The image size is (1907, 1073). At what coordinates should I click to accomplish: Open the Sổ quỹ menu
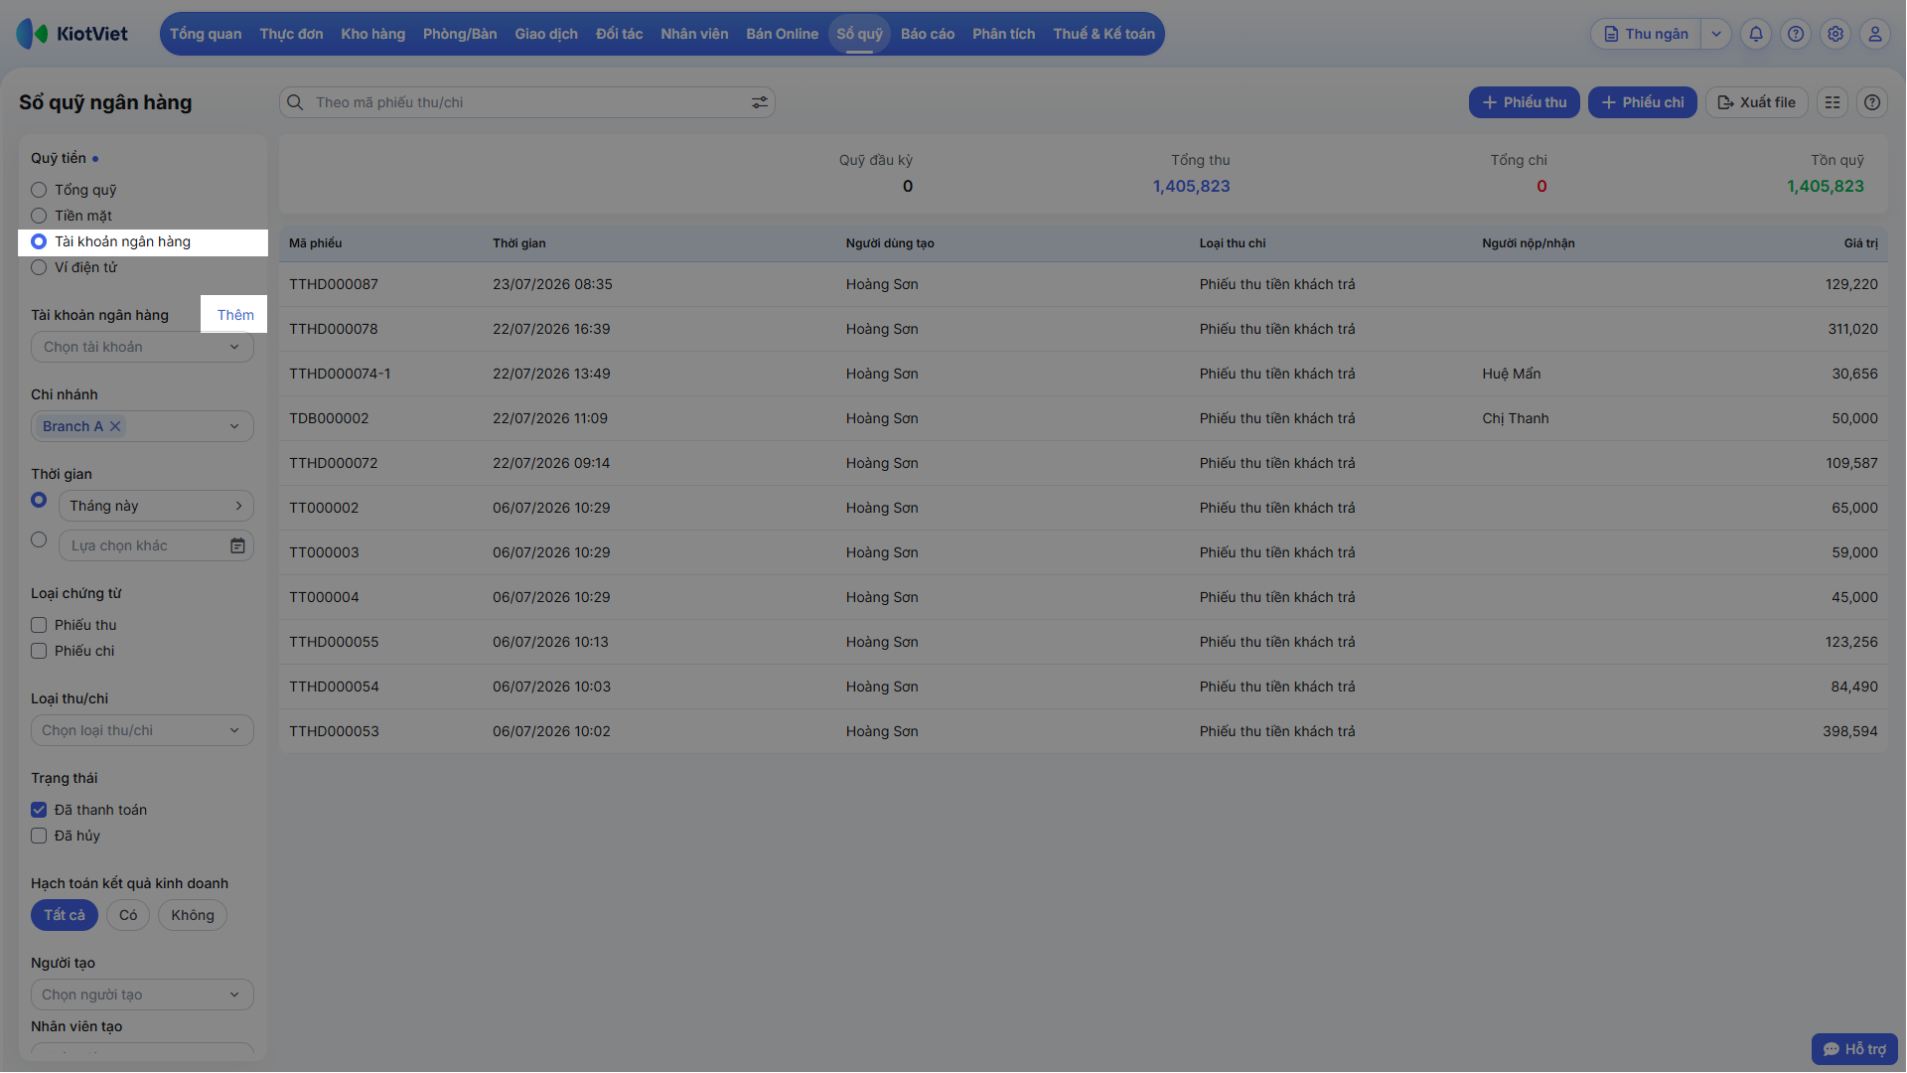(859, 34)
